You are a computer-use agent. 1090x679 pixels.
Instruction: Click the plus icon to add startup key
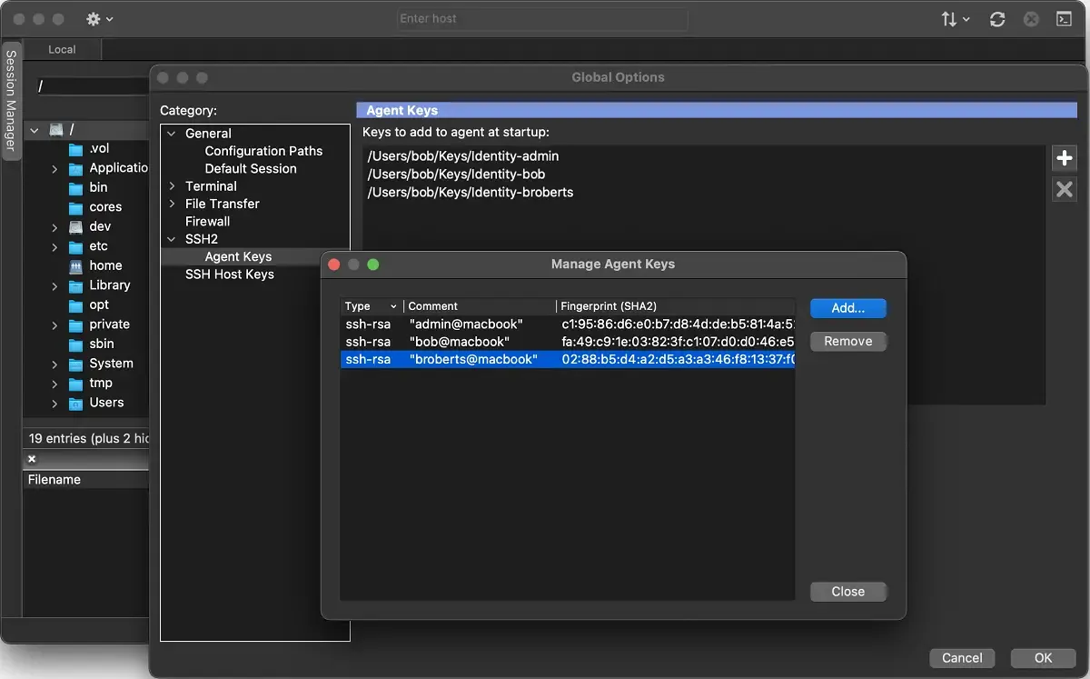tap(1064, 158)
